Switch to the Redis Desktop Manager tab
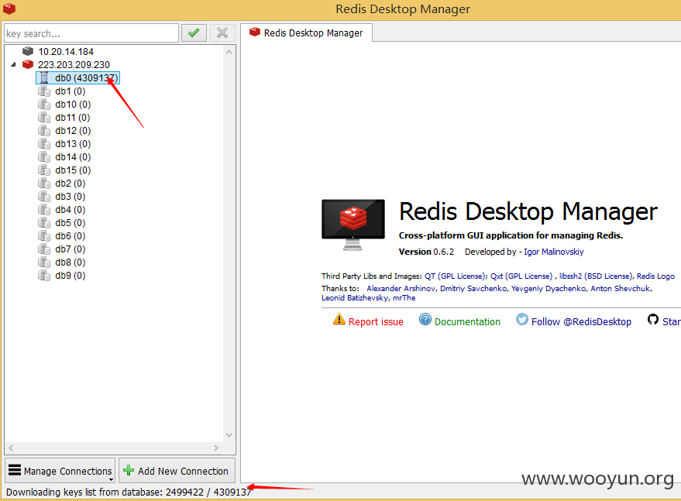This screenshot has width=681, height=501. 306,33
